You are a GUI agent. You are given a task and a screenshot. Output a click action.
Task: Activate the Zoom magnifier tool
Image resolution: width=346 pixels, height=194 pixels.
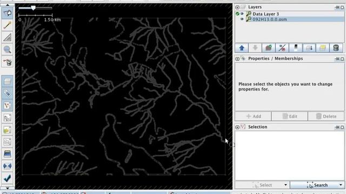point(8,50)
